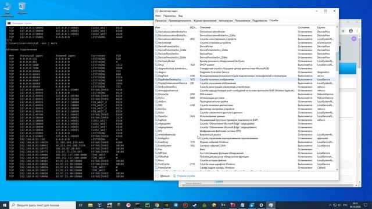Viewport: 372px width, 209px height.
Task: Open Chrome profile avatar in browser window
Action: point(350,31)
